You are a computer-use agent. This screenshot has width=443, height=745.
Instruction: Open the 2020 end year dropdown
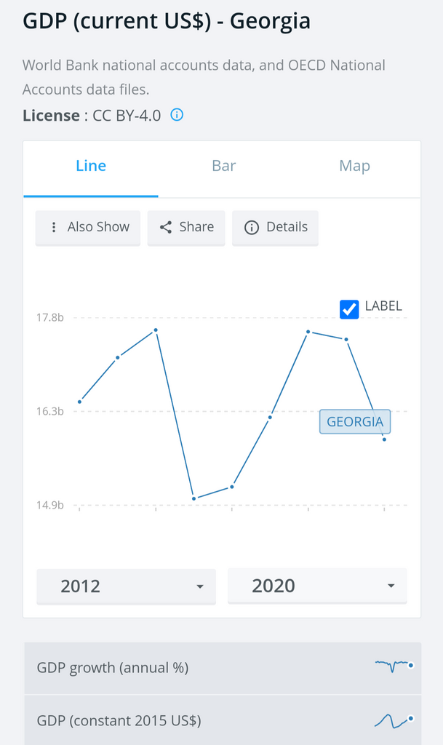[x=317, y=585]
